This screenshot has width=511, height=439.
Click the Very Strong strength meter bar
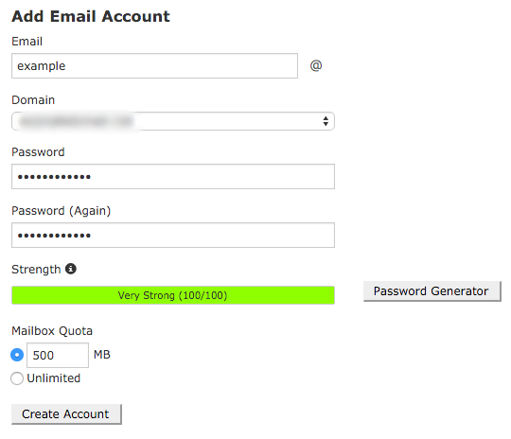click(x=173, y=295)
